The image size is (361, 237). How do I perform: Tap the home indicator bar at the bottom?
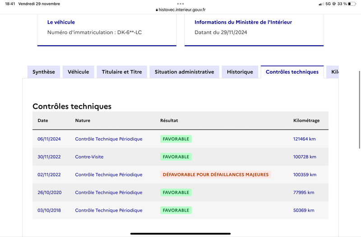pos(180,234)
